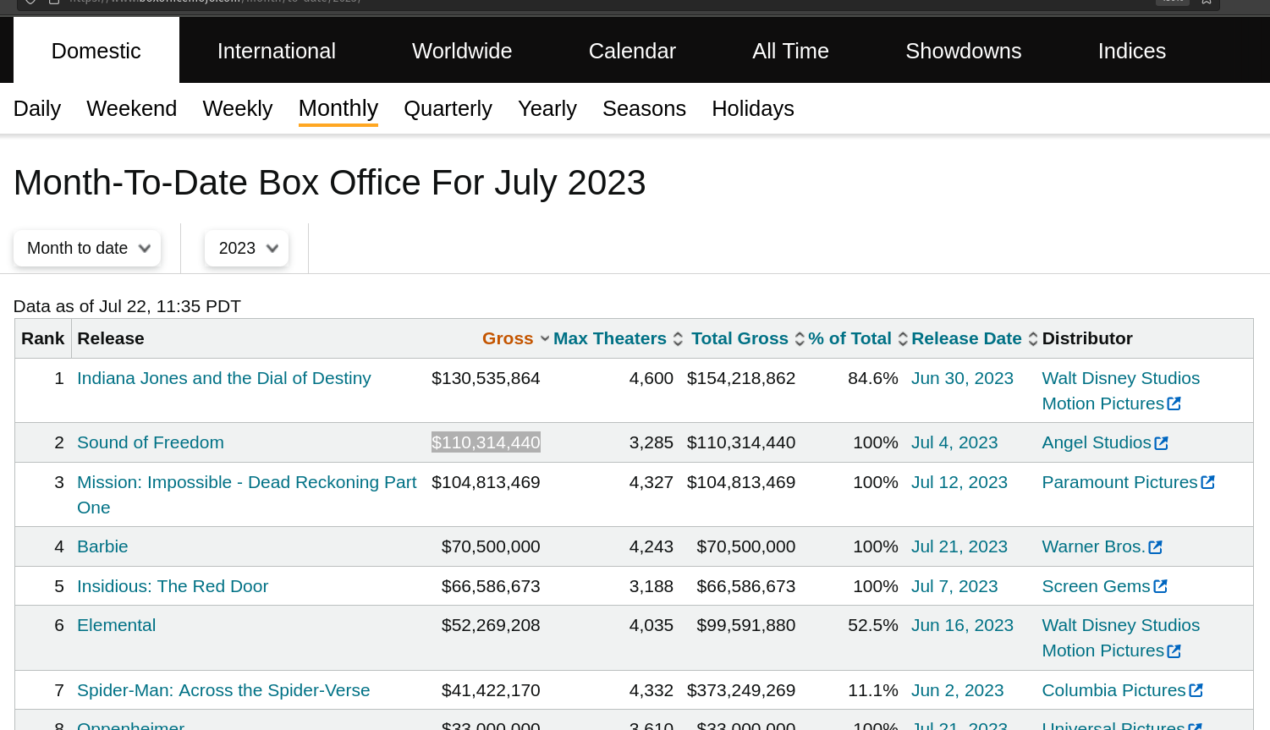
Task: Open the Angel Studios distributor link
Action: (1097, 442)
